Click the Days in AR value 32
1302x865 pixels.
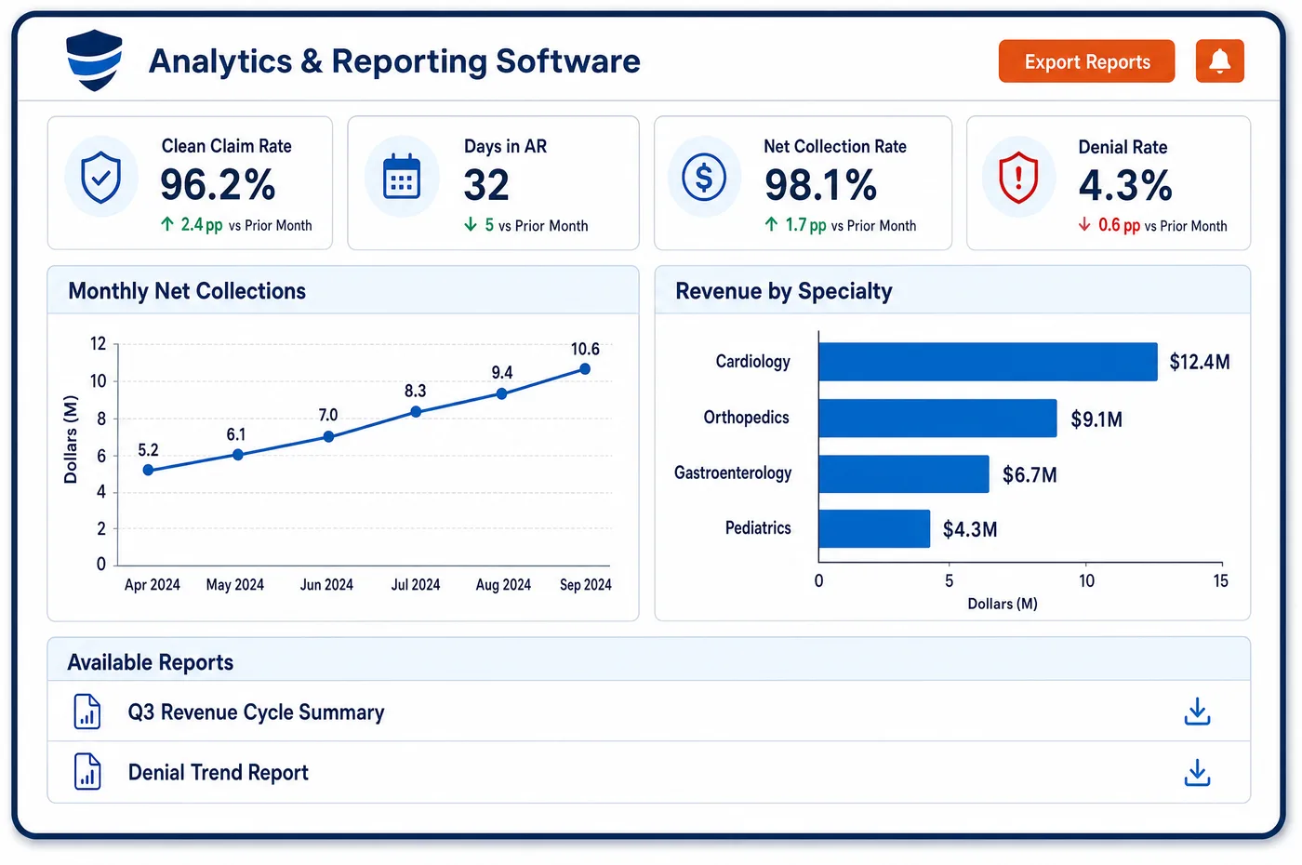pyautogui.click(x=486, y=185)
